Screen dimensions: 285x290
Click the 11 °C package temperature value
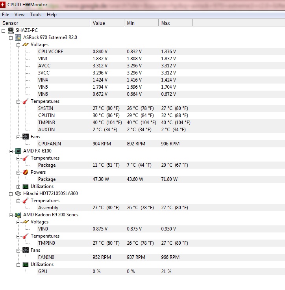pyautogui.click(x=106, y=165)
